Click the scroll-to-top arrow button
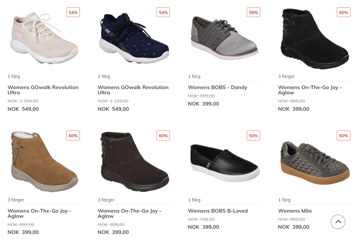This screenshot has width=360, height=241. point(338,222)
